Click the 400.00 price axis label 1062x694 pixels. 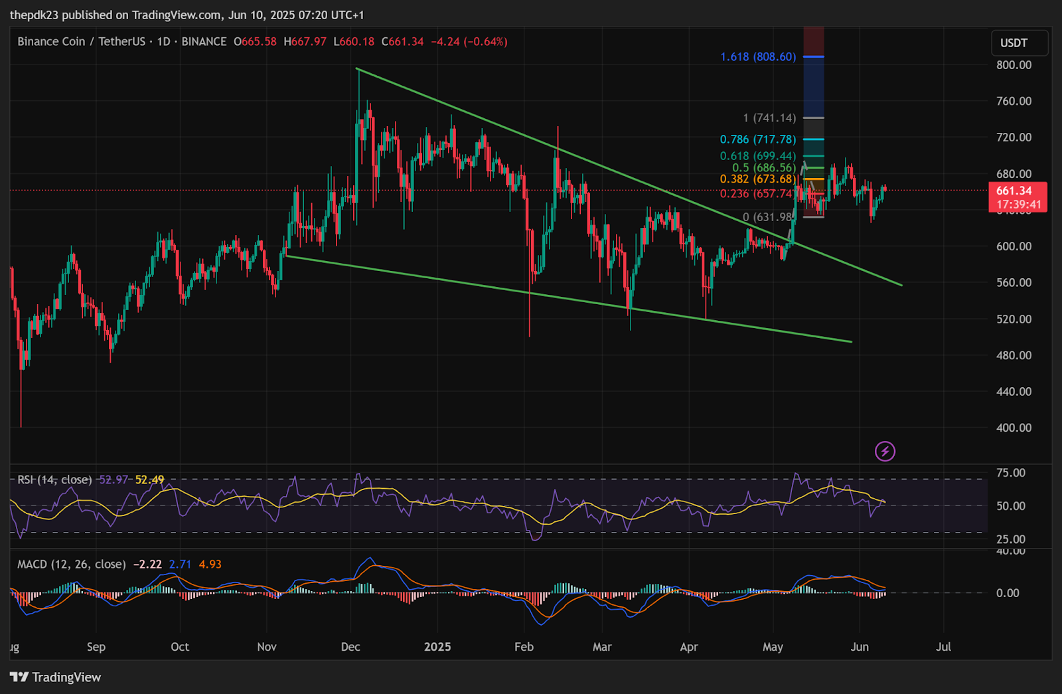point(1014,428)
